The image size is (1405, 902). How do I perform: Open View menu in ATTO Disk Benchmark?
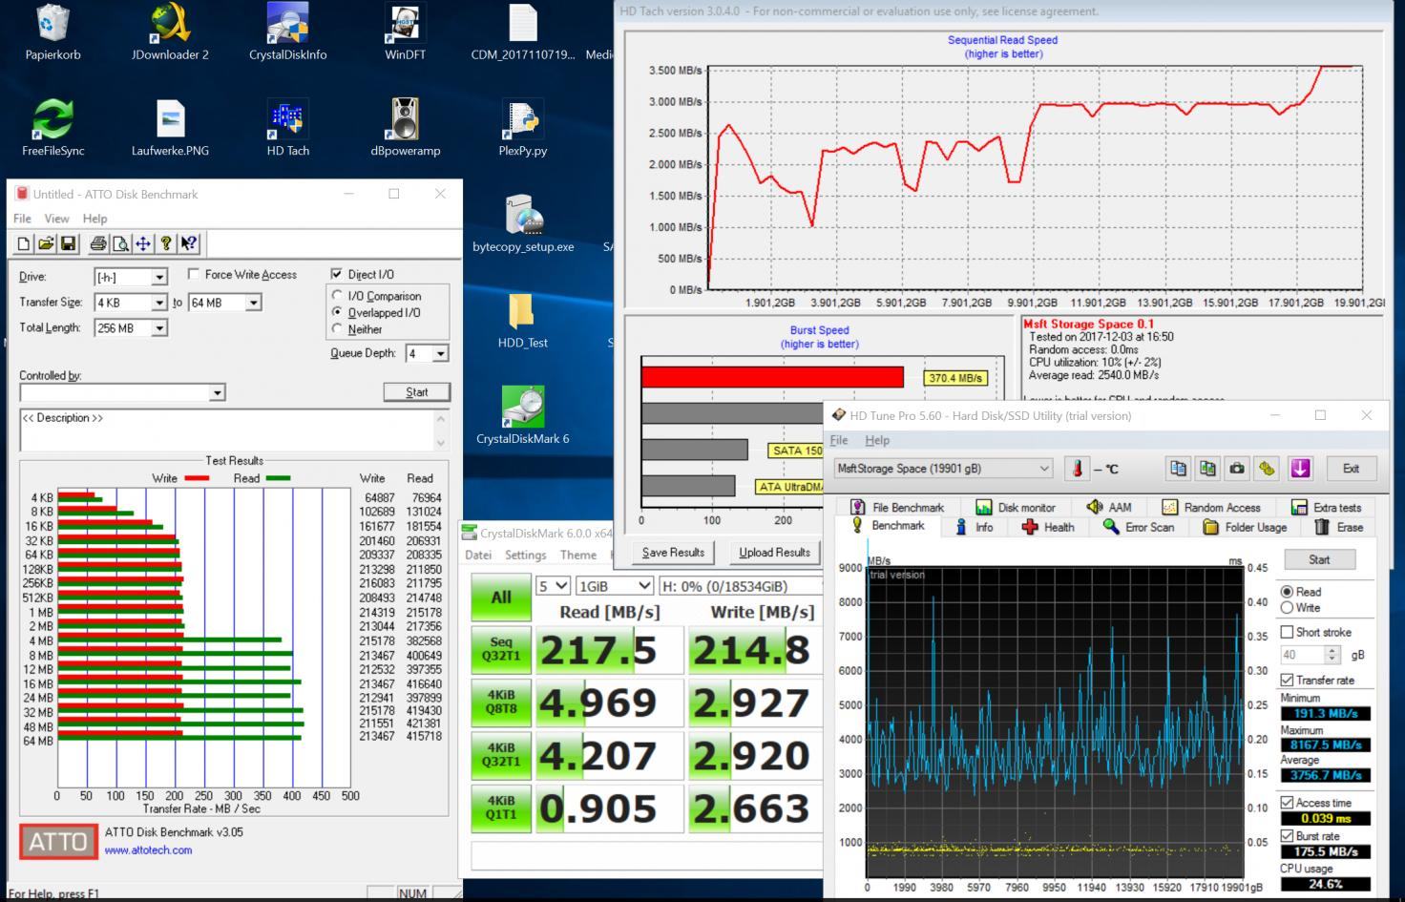[x=56, y=219]
